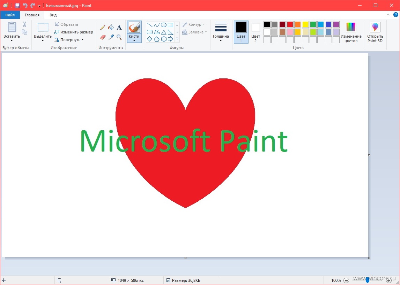Open the Файл menu
Viewport: 400px width, 285px height.
10,15
